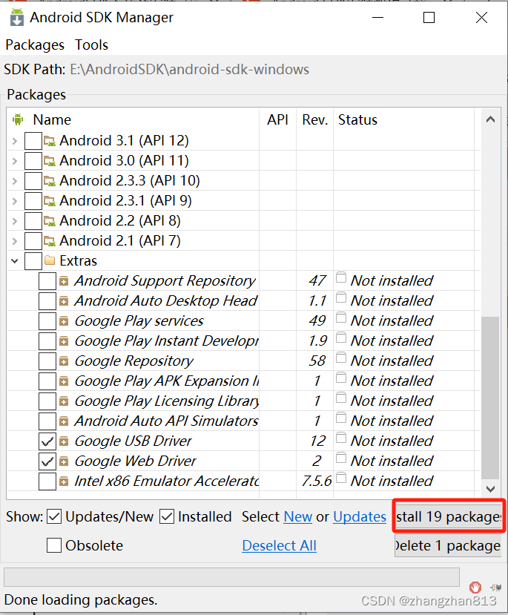
Task: Click the package list scrollbar thumb
Action: click(490, 398)
